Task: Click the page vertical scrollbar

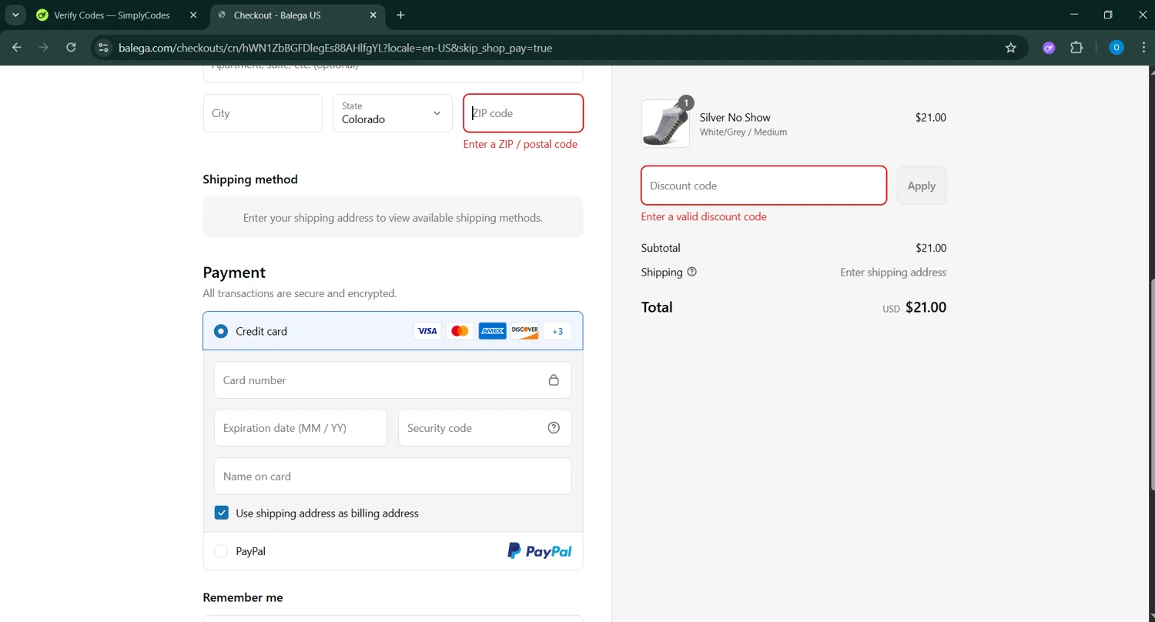Action: (x=1151, y=385)
